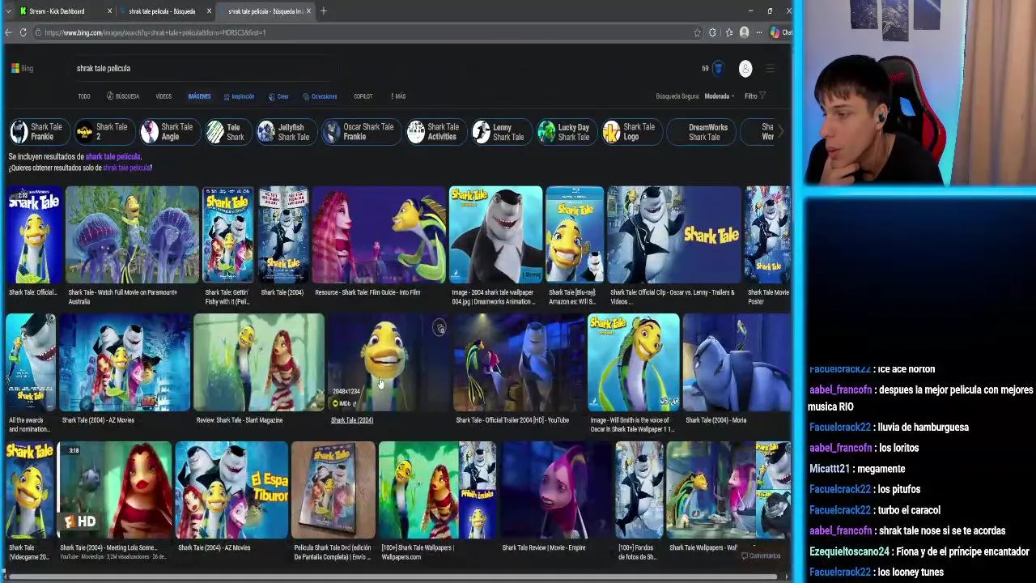The width and height of the screenshot is (1036, 583).
Task: Switch to the VÍDEOS tab
Action: click(163, 96)
